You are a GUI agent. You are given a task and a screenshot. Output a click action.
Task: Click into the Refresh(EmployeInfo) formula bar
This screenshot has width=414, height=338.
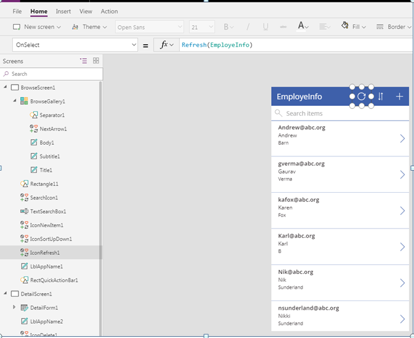coord(296,45)
